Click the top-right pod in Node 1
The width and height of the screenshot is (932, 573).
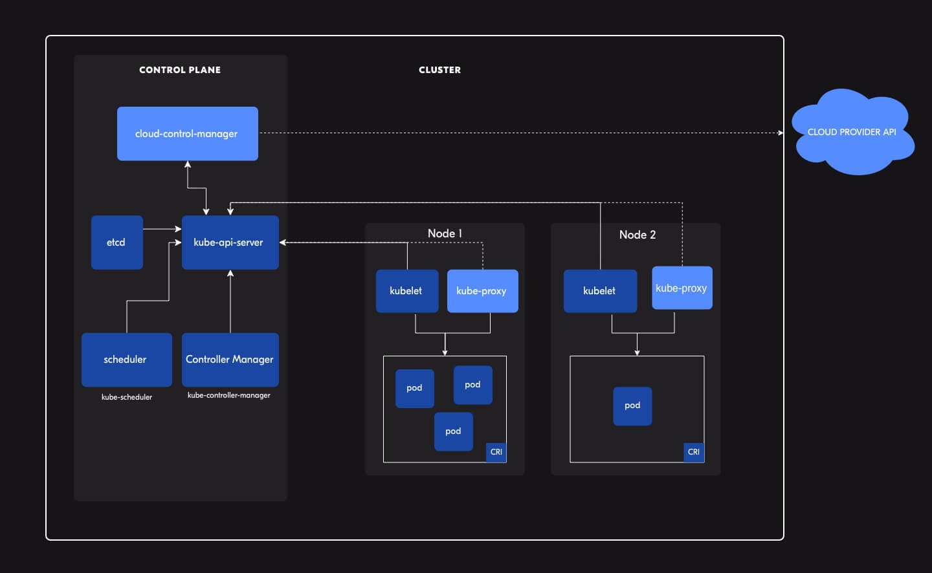(x=472, y=385)
